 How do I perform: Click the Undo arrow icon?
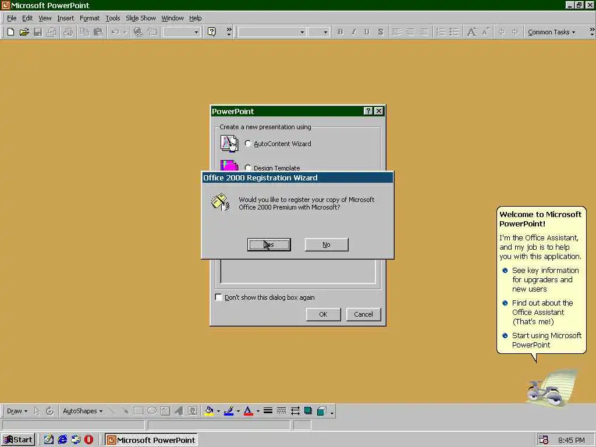click(115, 32)
